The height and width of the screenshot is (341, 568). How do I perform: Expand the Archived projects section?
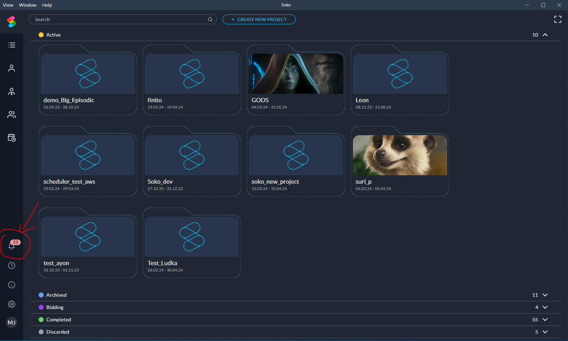(x=545, y=295)
